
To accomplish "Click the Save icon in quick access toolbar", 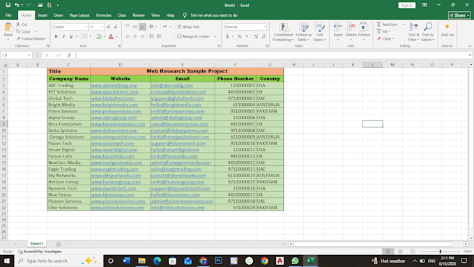I will coord(8,5).
